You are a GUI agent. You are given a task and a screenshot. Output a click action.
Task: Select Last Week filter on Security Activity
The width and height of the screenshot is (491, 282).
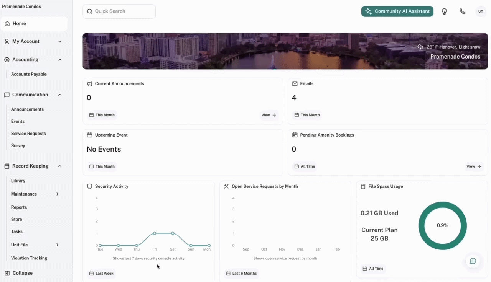[x=102, y=274]
